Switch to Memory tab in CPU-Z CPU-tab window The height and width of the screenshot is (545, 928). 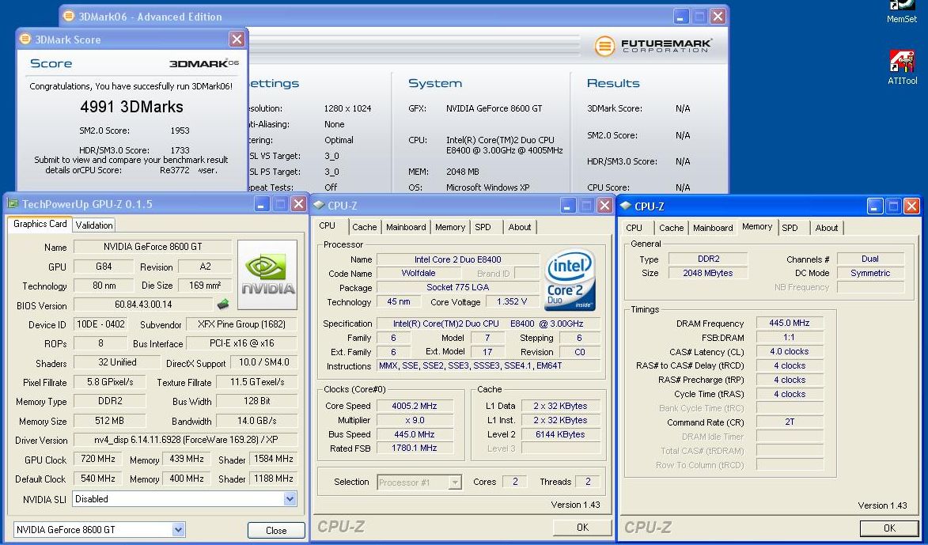click(450, 227)
